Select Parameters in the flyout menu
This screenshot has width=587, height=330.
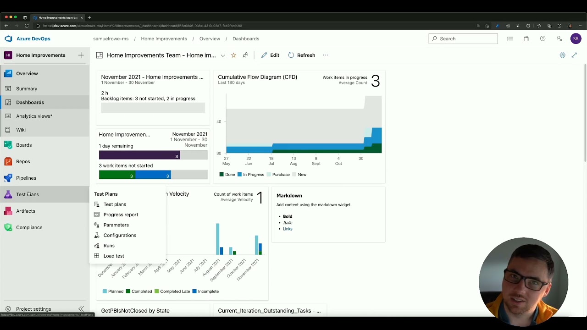coord(116,225)
